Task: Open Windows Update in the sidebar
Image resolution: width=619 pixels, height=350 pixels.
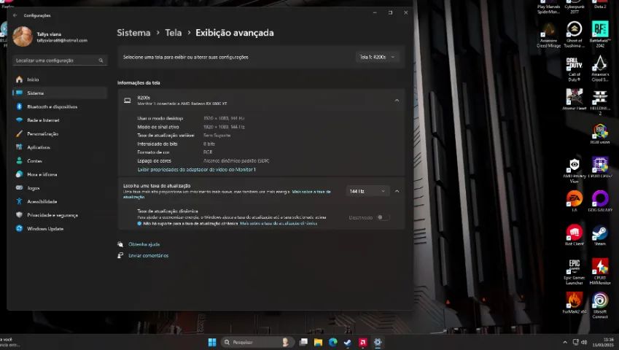Action: (60, 228)
